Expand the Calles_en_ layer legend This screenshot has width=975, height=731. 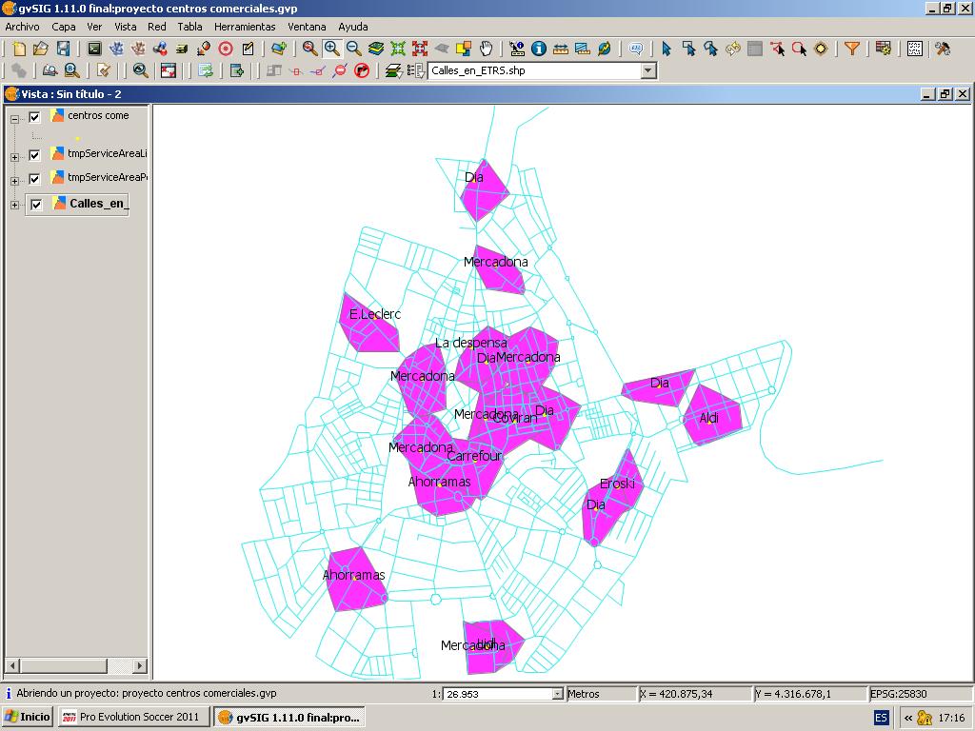point(15,205)
